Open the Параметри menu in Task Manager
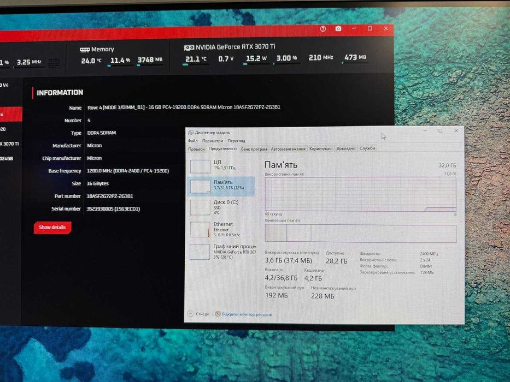This screenshot has width=510, height=382. 213,141
